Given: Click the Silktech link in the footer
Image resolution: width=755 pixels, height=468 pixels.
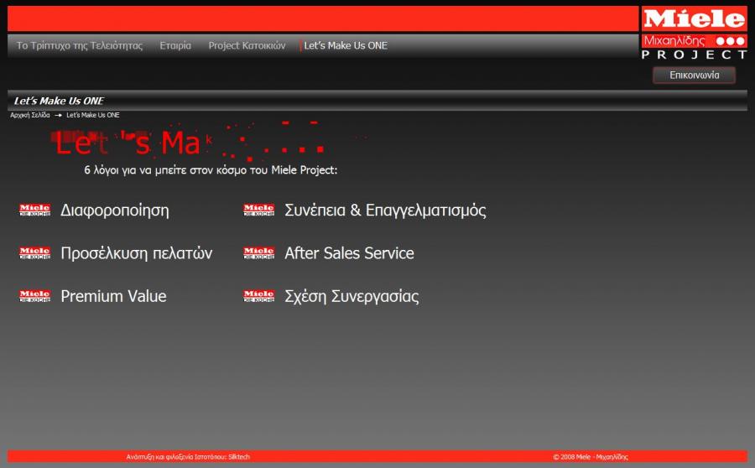Looking at the screenshot, I should pos(239,457).
